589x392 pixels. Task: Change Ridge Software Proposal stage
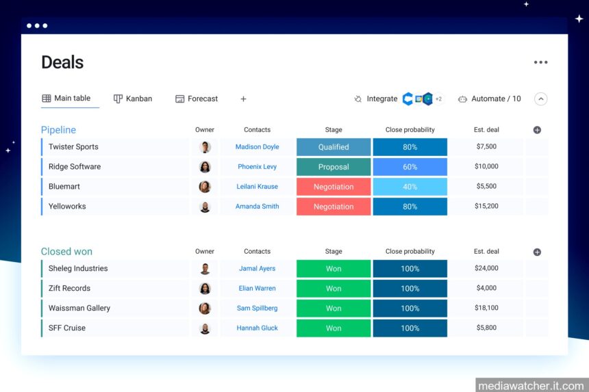[x=334, y=167]
